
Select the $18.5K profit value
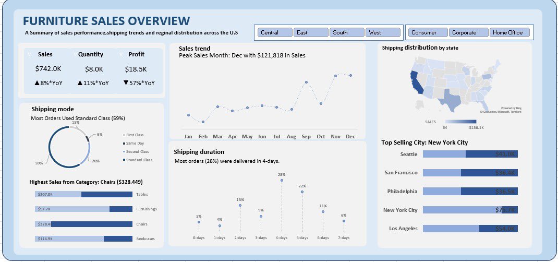pos(136,69)
